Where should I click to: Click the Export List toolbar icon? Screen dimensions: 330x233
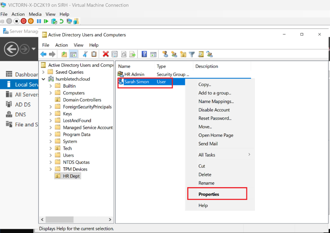[132, 54]
